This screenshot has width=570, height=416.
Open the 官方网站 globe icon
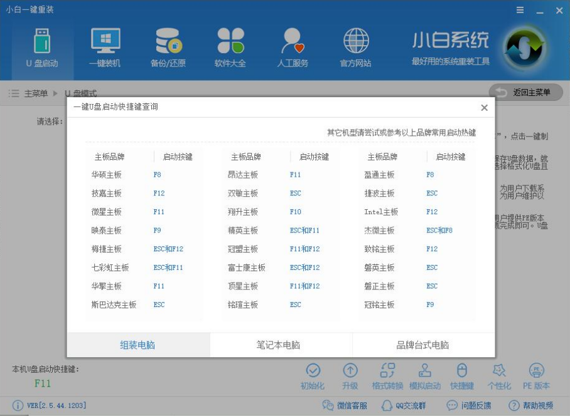pos(357,45)
